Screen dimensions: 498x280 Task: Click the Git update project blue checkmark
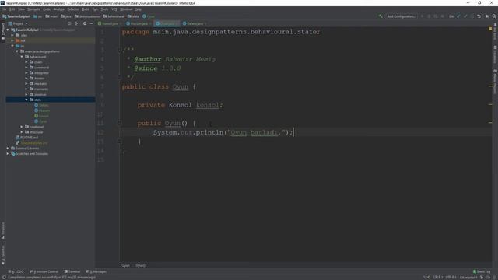coord(458,16)
